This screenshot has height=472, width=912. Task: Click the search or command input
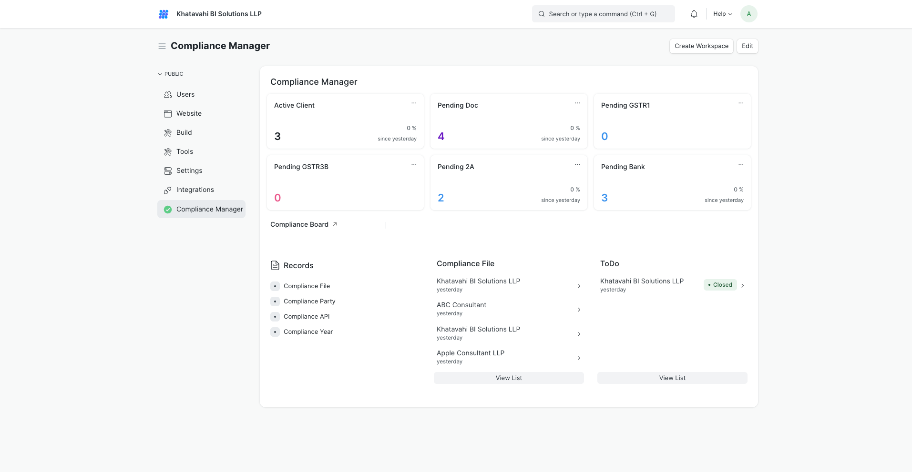click(603, 14)
